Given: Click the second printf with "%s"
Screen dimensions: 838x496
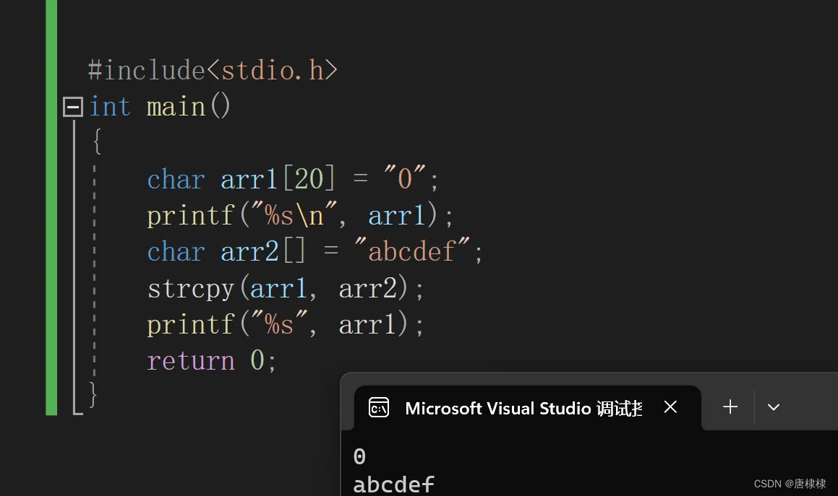Looking at the screenshot, I should 286,325.
